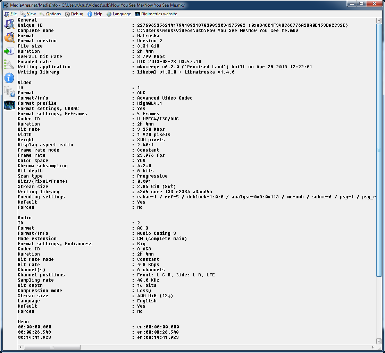Click the 'Menu' section heading
385x353 pixels.
pyautogui.click(x=23, y=321)
